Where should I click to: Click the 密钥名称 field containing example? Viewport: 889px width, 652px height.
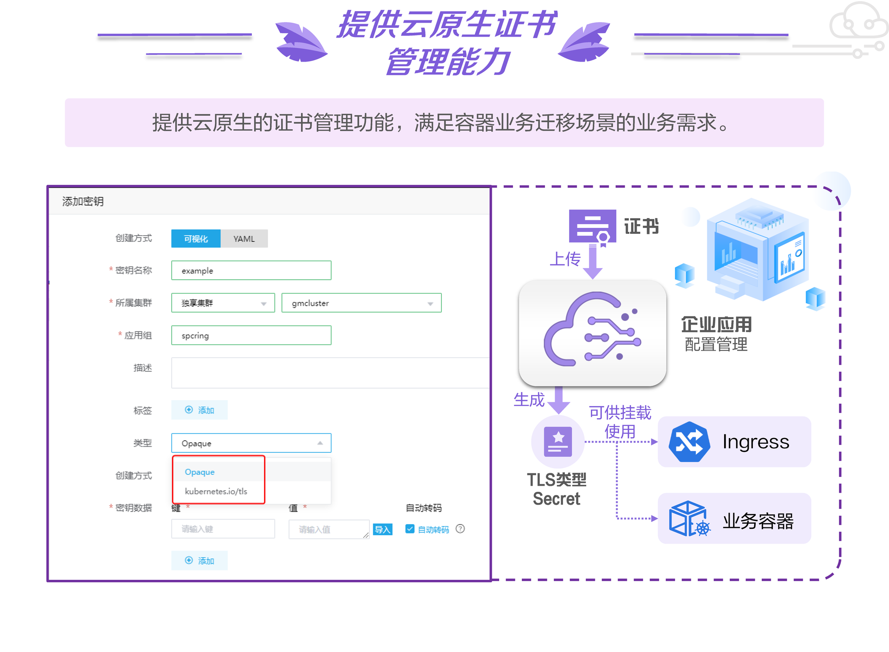pyautogui.click(x=251, y=270)
